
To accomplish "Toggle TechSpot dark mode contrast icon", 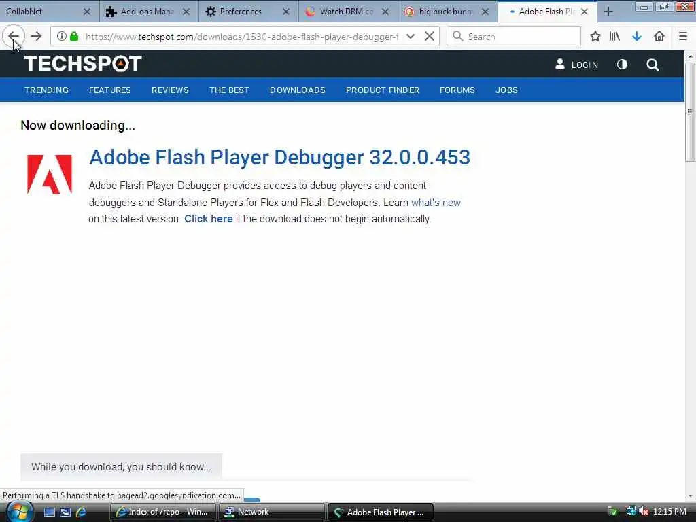I will (x=622, y=65).
